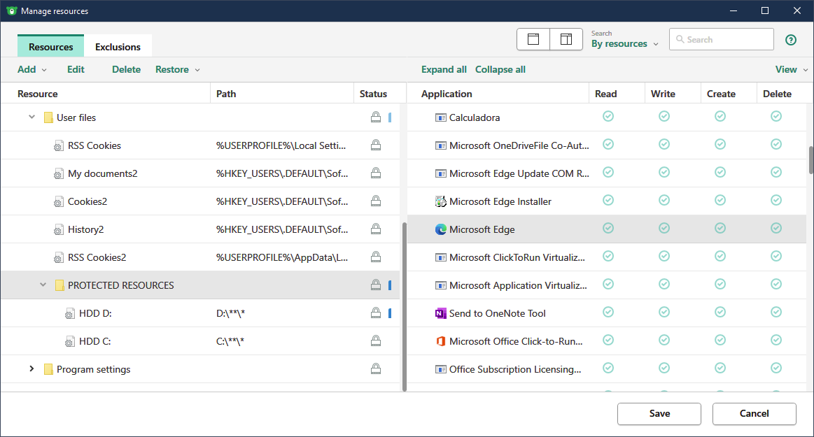Switch to the Exclusions tab
This screenshot has width=814, height=437.
(x=118, y=47)
